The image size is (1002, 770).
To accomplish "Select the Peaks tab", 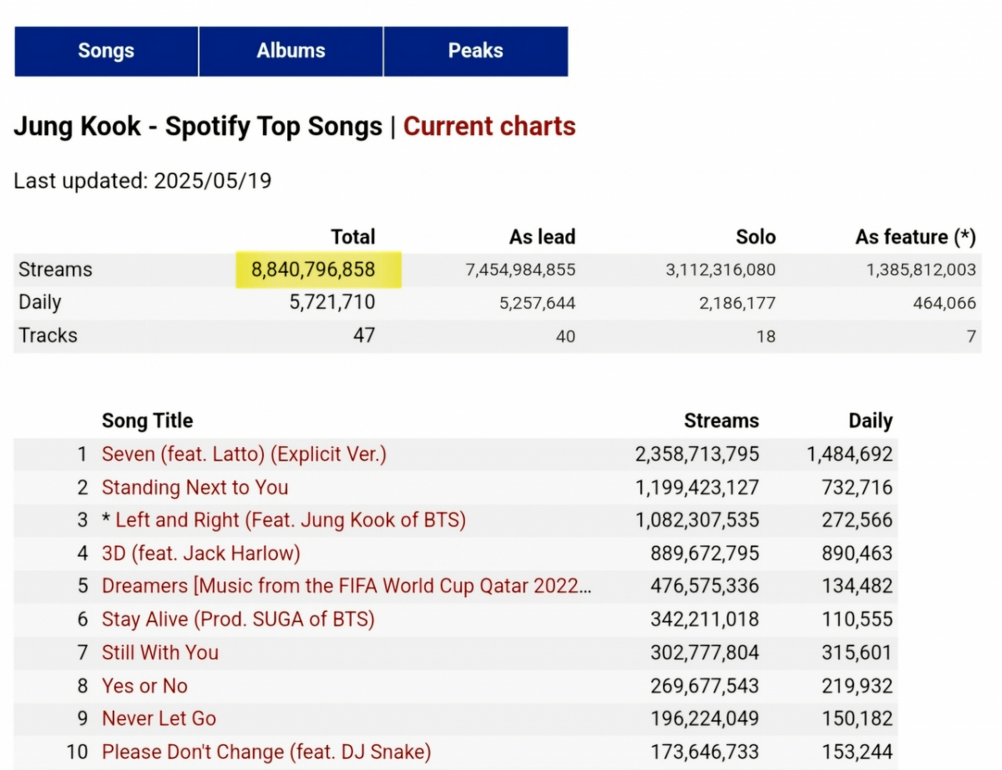I will click(475, 51).
